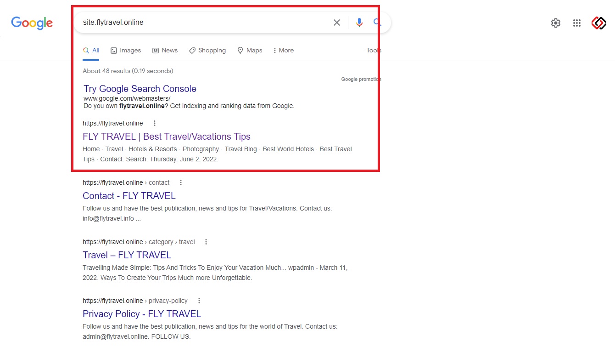Clear the search box with the X icon
Image resolution: width=615 pixels, height=353 pixels.
[x=337, y=23]
